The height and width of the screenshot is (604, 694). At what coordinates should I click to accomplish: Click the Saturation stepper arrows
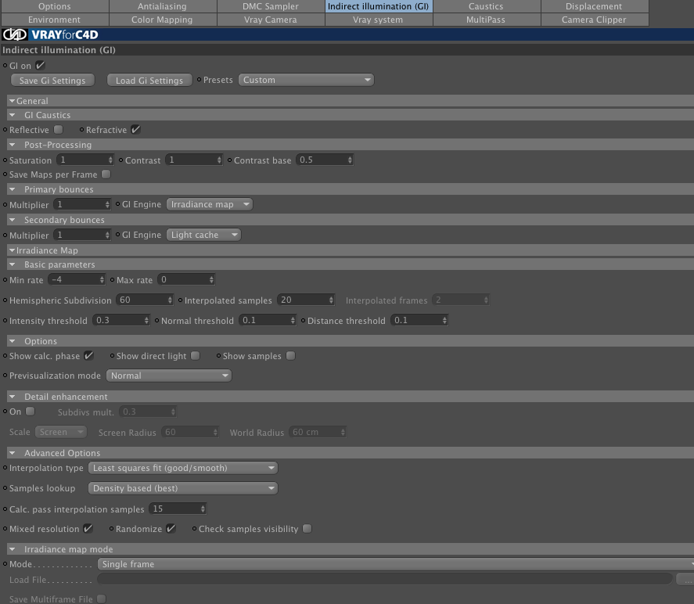110,160
